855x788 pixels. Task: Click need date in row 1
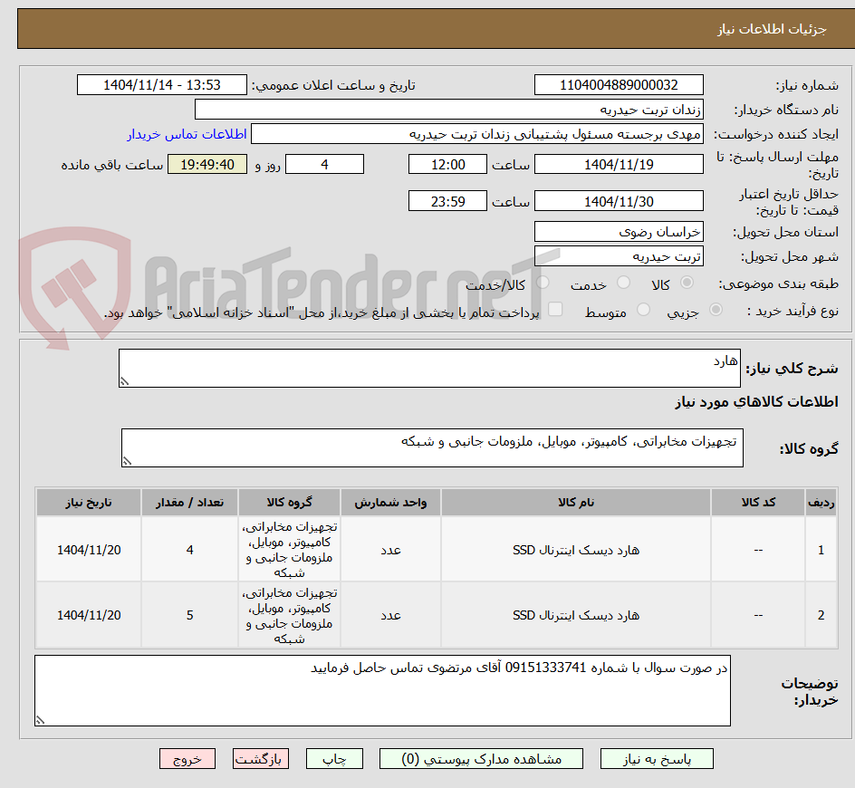pos(89,550)
